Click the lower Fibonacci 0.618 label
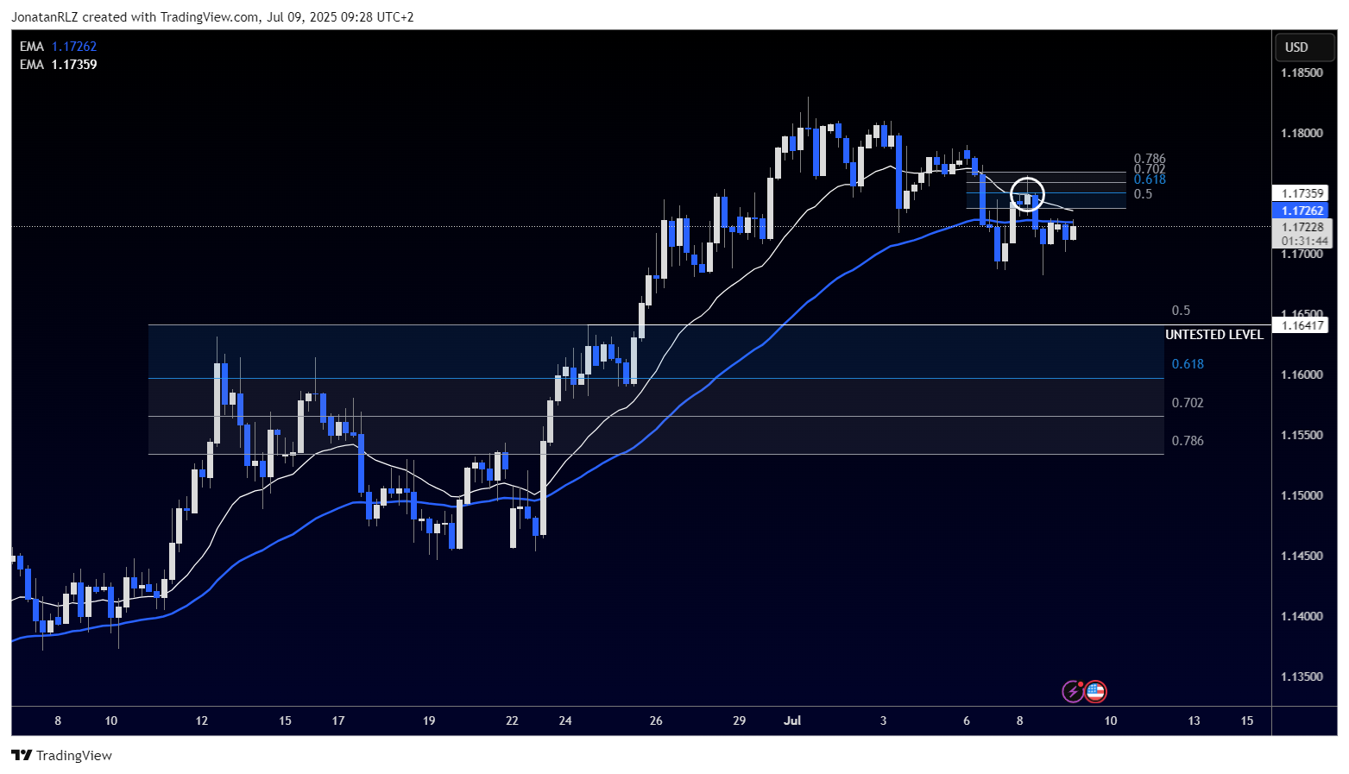 click(x=1188, y=364)
